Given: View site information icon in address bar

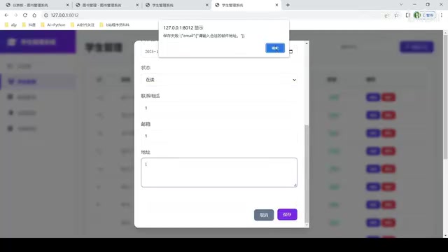Looking at the screenshot, I should point(46,15).
